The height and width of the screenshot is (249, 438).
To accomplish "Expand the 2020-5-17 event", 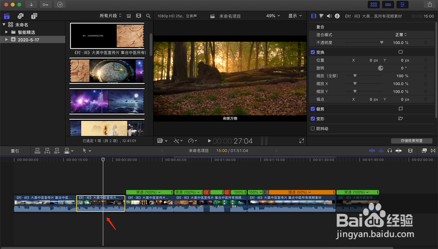I will click(x=7, y=40).
